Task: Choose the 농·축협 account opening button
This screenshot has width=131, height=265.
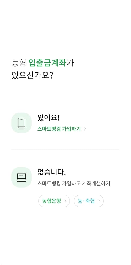Action: [89, 201]
